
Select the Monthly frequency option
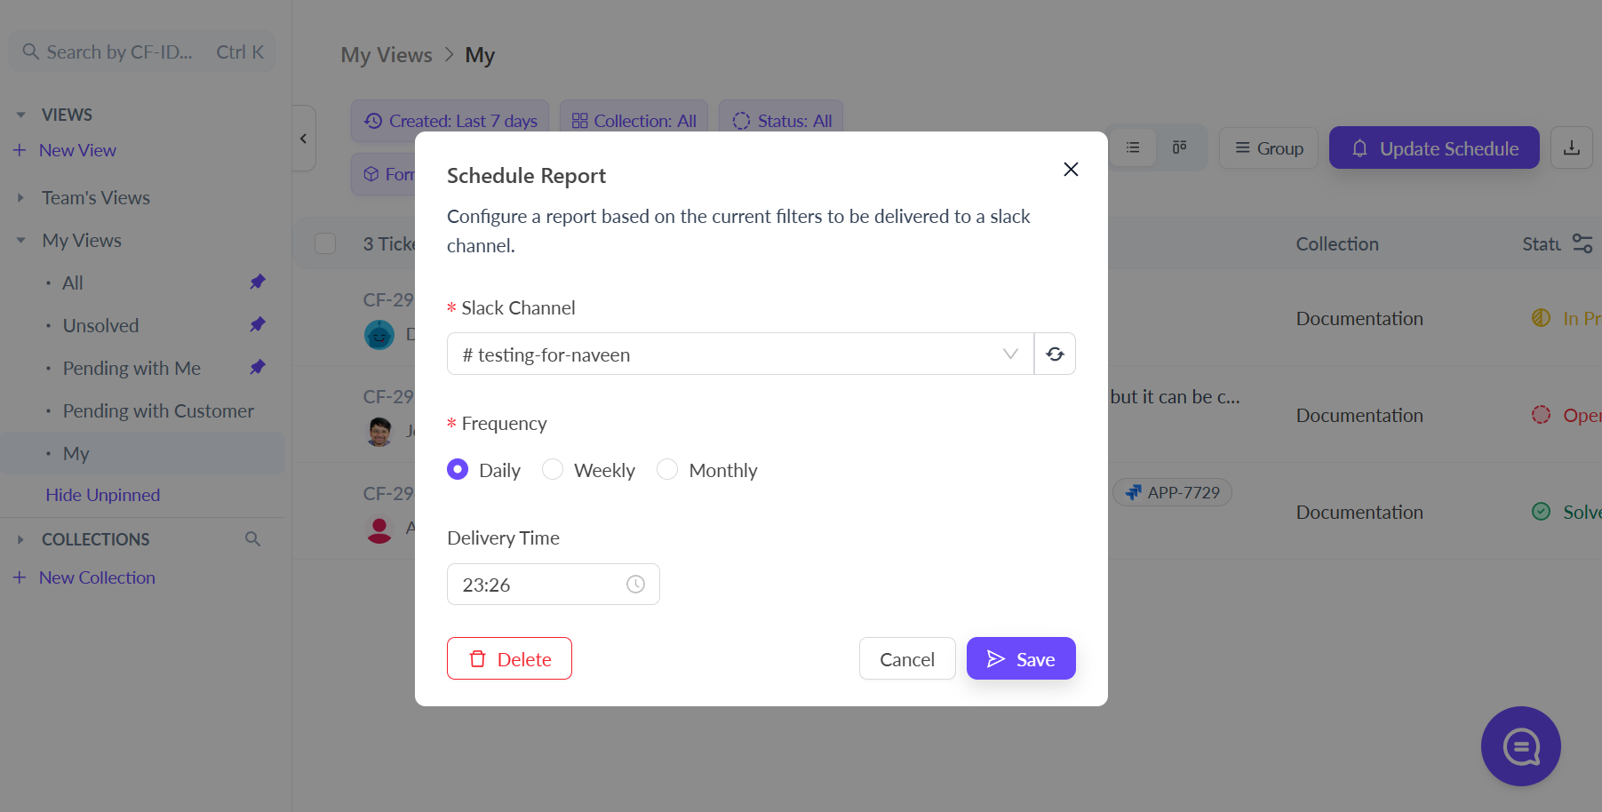667,469
